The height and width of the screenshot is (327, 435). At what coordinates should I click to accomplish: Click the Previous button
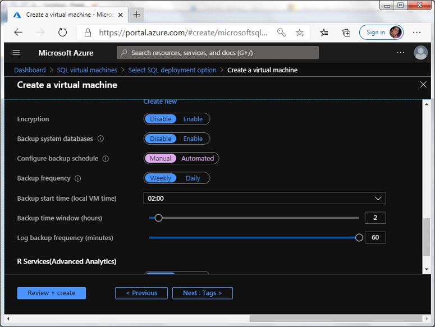pos(141,293)
